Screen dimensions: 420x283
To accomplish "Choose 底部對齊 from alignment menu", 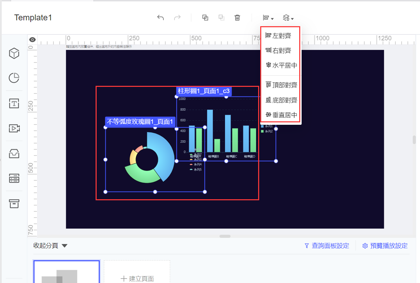I will [x=281, y=100].
